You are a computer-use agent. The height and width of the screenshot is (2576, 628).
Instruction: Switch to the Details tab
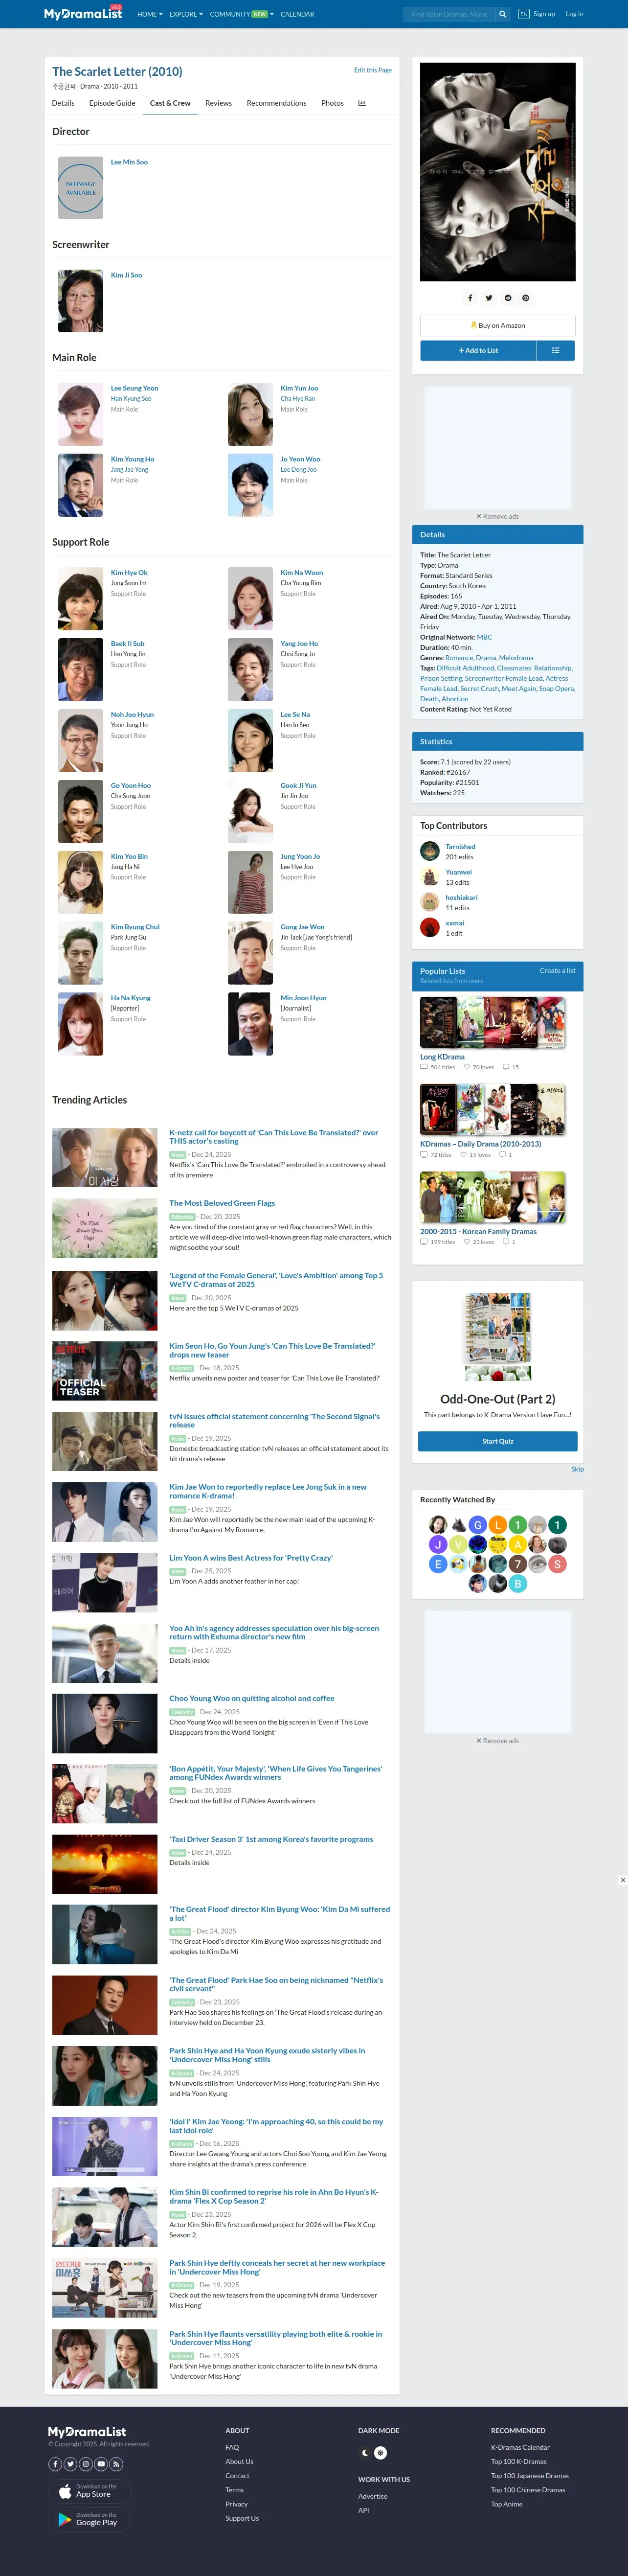point(63,103)
